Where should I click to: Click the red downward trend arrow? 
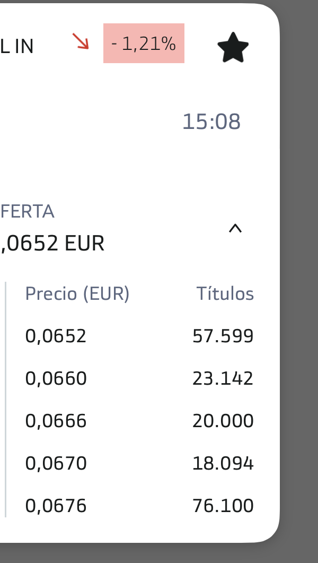click(x=82, y=41)
